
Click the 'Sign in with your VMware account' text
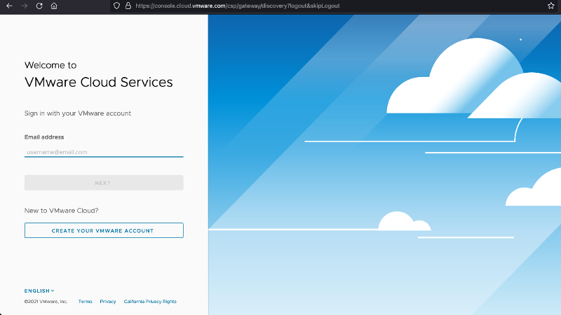click(x=78, y=113)
